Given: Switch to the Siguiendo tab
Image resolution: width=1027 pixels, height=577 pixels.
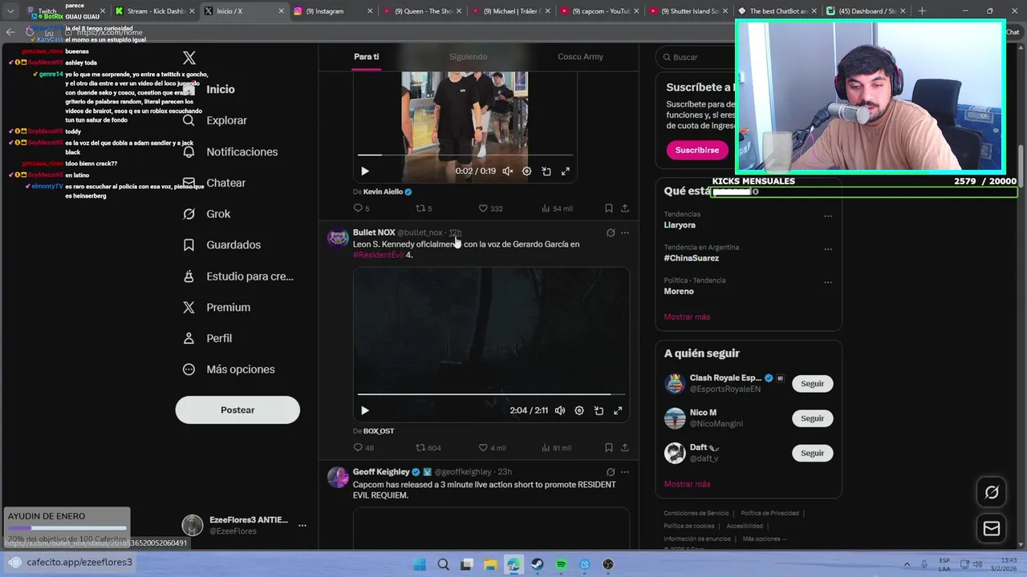Looking at the screenshot, I should (x=468, y=57).
